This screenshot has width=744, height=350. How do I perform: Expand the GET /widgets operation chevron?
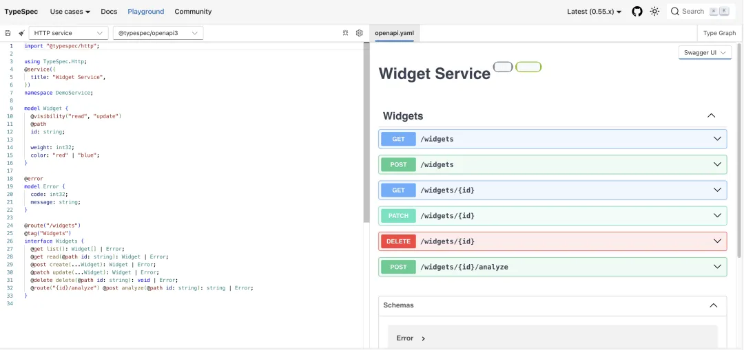pos(717,139)
